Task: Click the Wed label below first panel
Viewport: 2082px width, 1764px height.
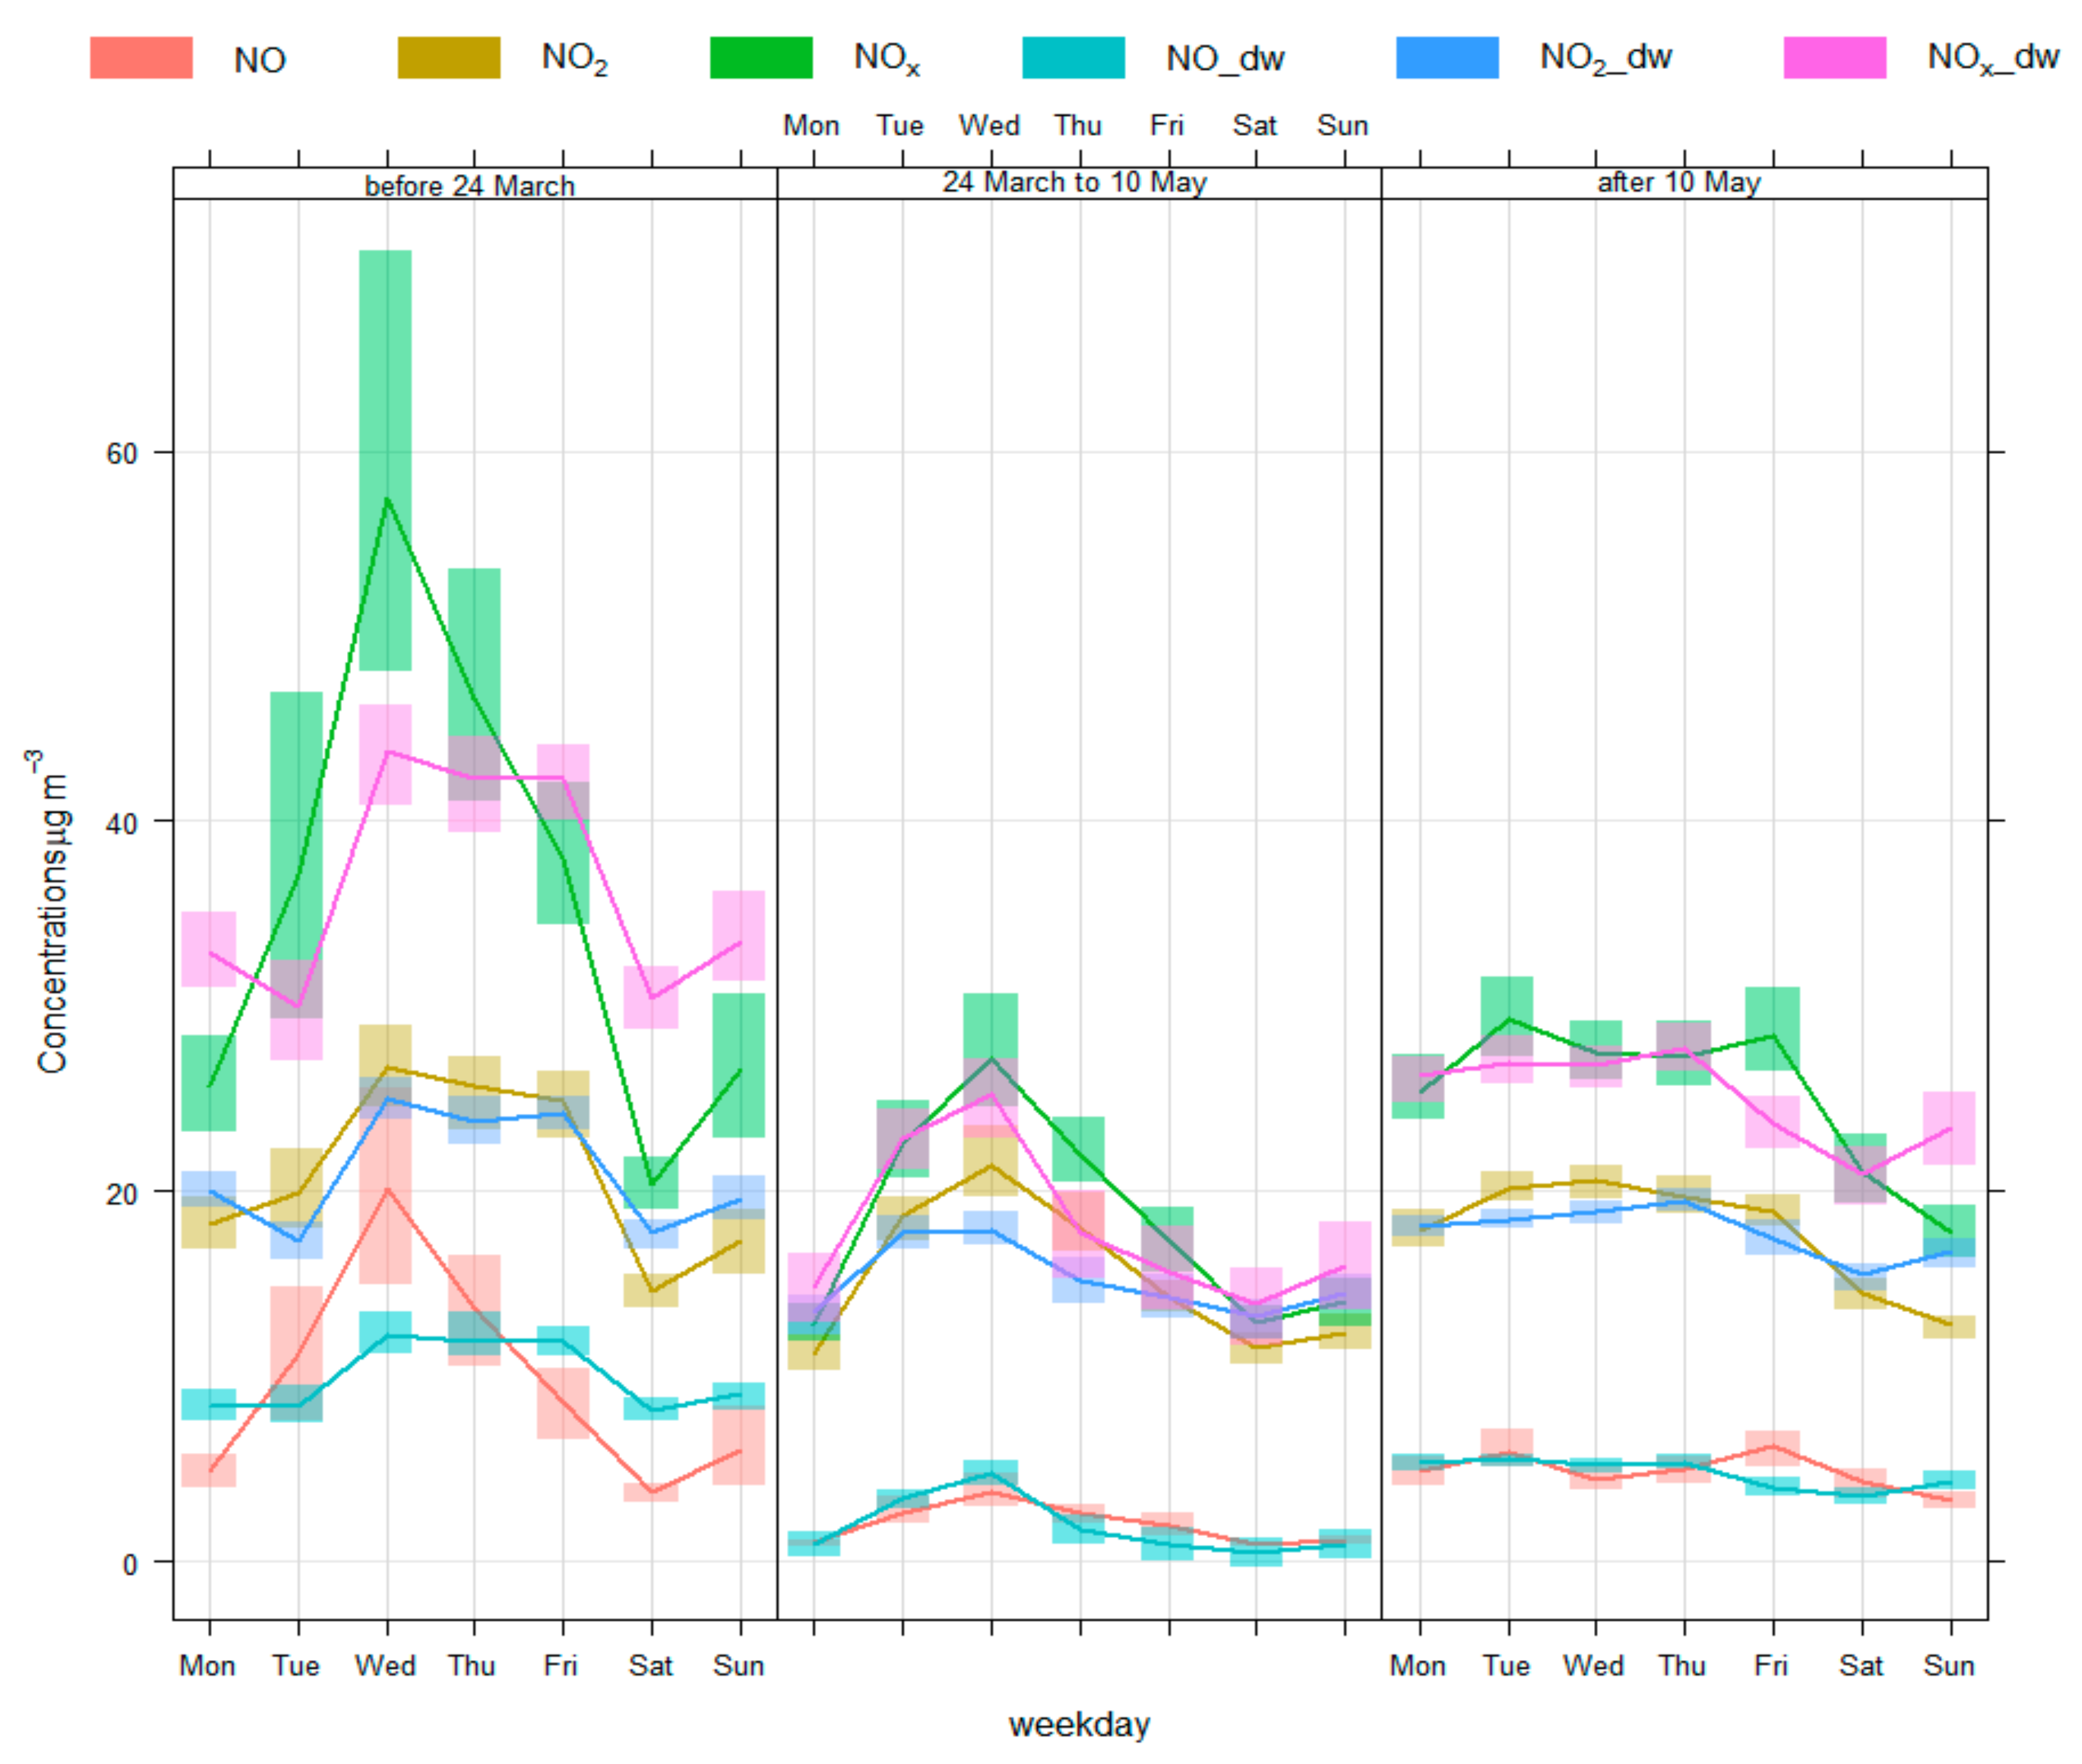Action: (x=385, y=1666)
